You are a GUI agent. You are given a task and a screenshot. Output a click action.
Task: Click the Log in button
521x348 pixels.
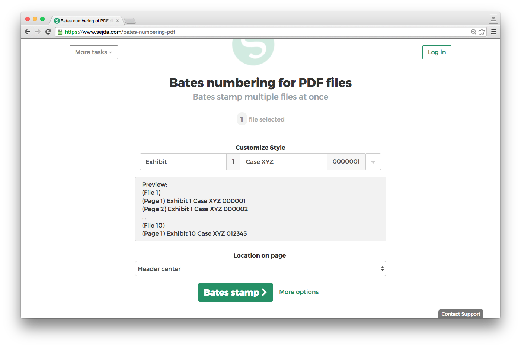pyautogui.click(x=437, y=52)
